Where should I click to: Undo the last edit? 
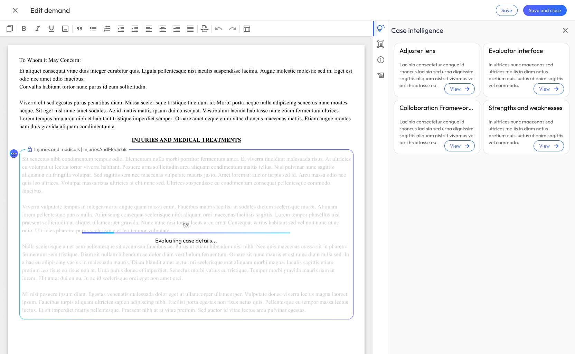click(219, 29)
